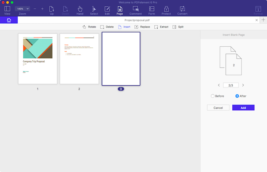
Task: Go to previous page in insert panel
Action: [219, 85]
